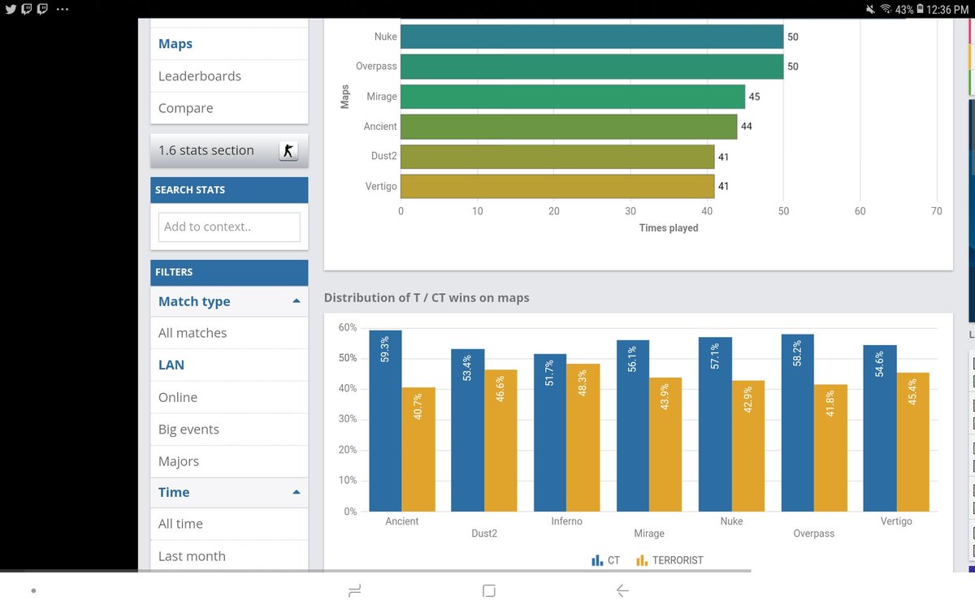Click the Overpass times played bar
This screenshot has height=609, width=975.
coord(591,67)
